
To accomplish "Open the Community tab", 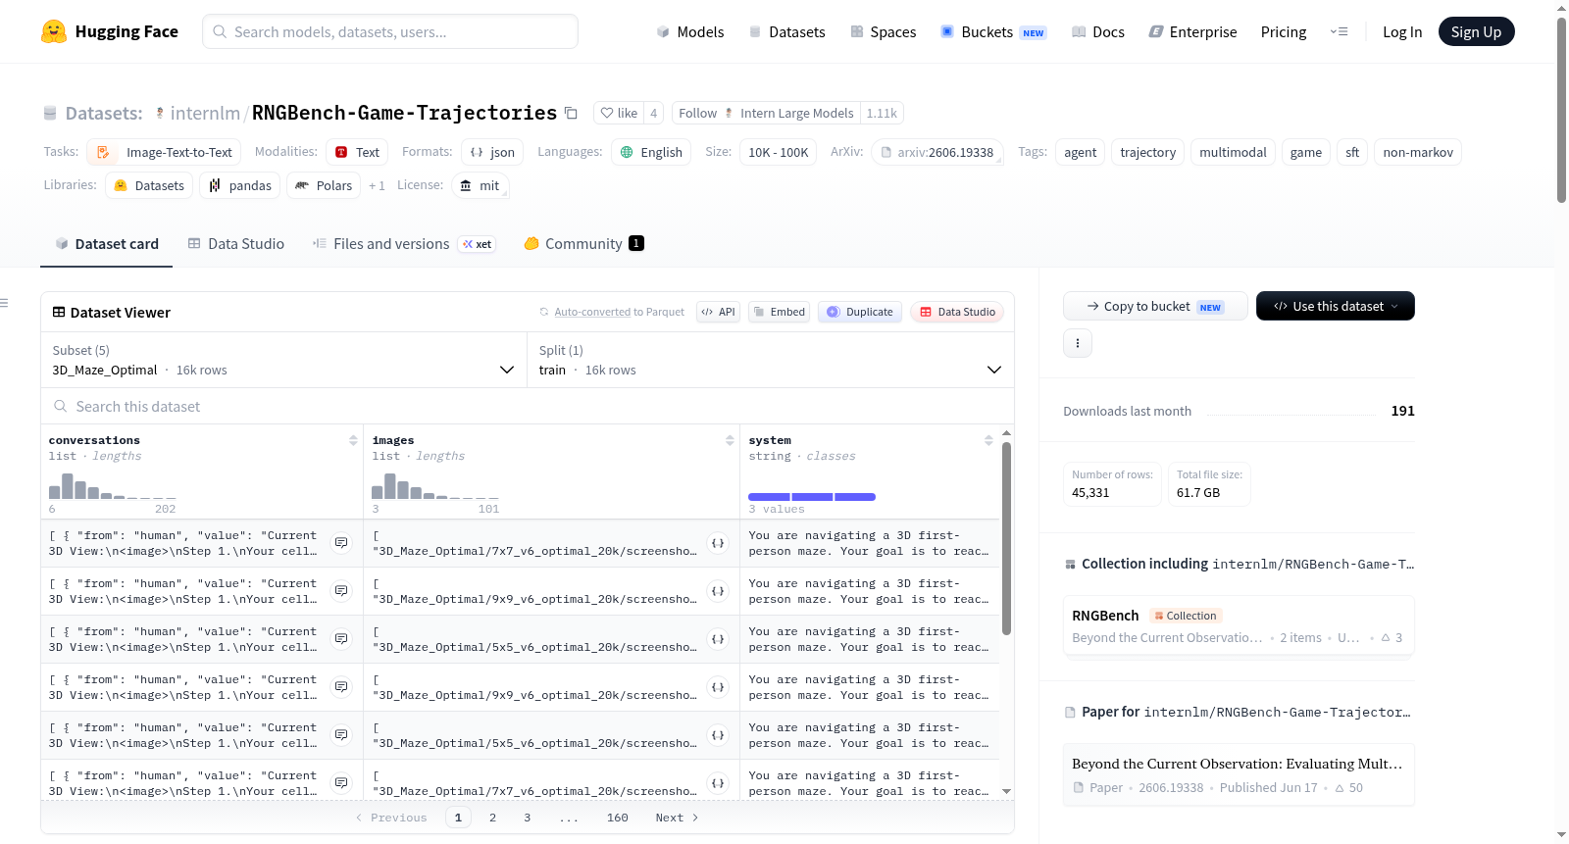I will coord(583,244).
